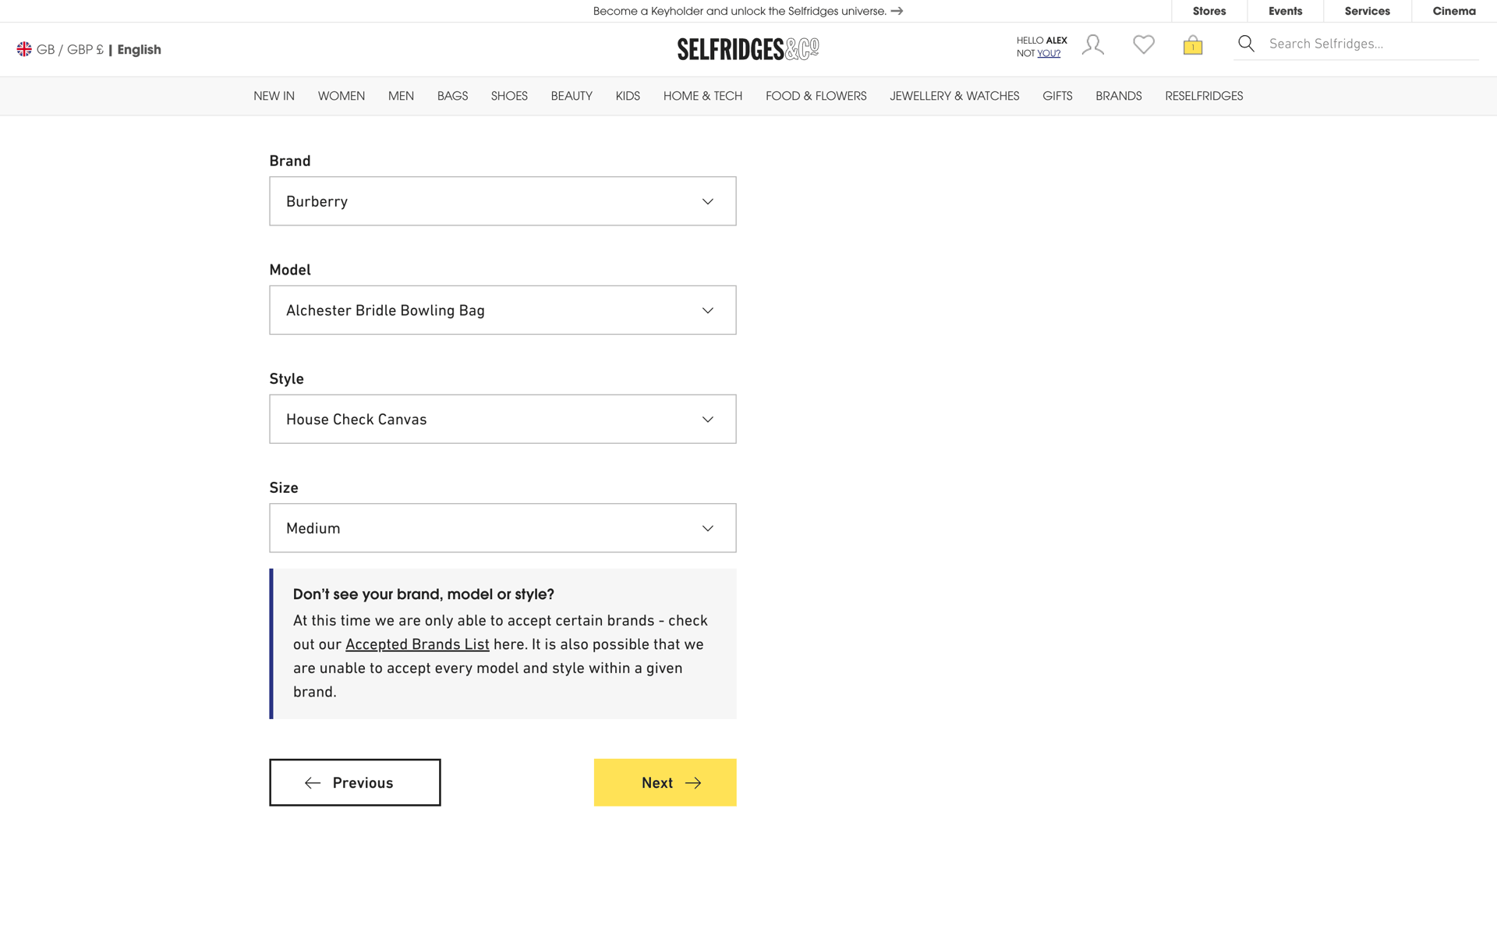Click the GB / GBP £ region selector

pyautogui.click(x=69, y=49)
